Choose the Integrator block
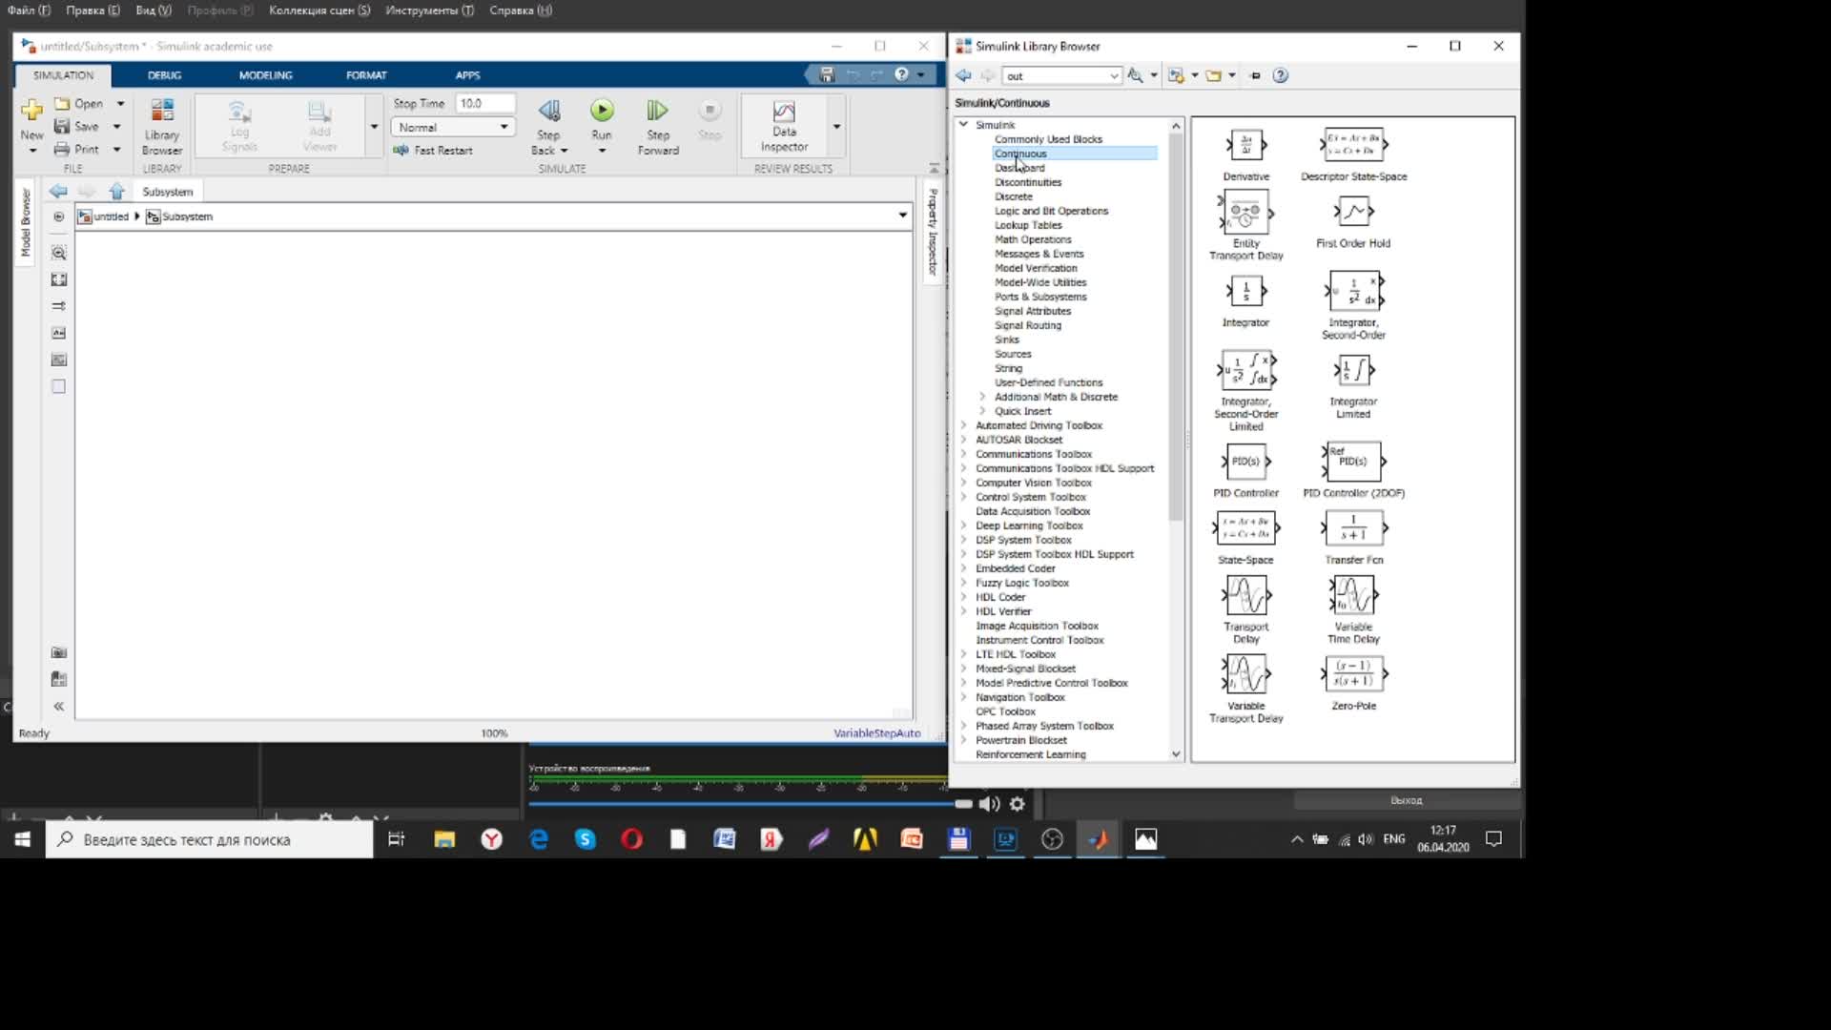The image size is (1831, 1030). tap(1245, 291)
